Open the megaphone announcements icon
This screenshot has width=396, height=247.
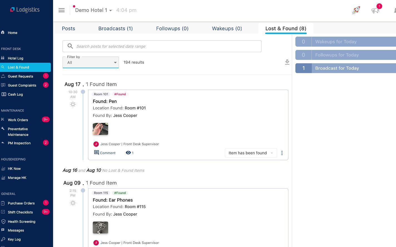(x=375, y=10)
